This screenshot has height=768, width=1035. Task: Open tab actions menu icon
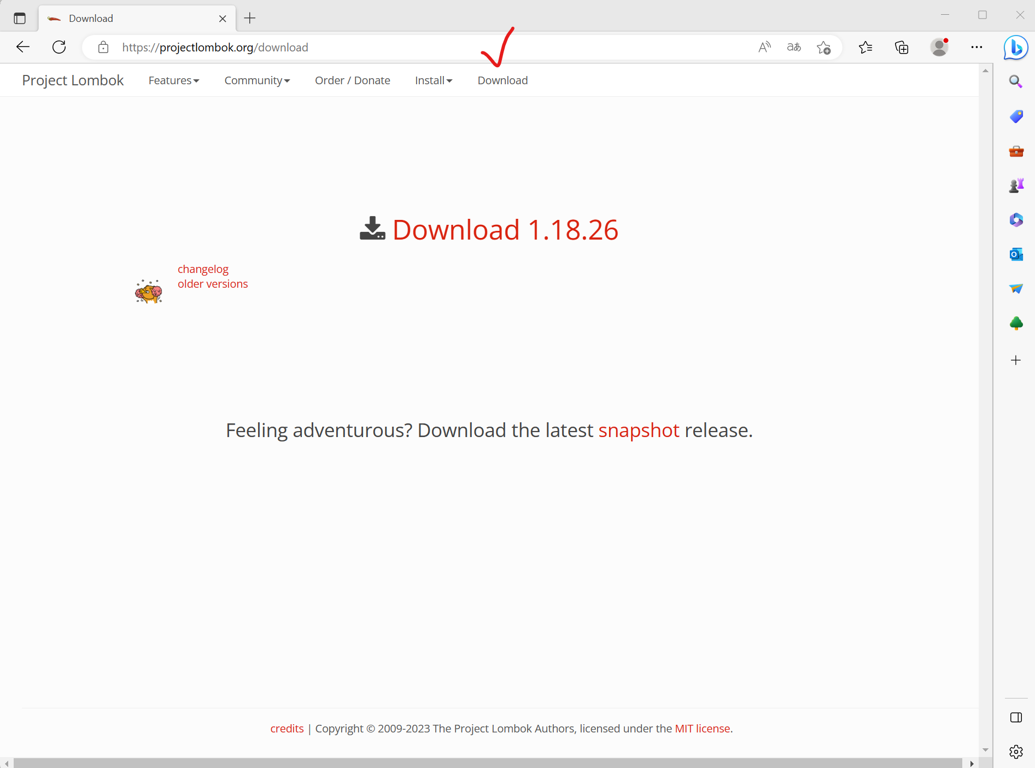(20, 18)
